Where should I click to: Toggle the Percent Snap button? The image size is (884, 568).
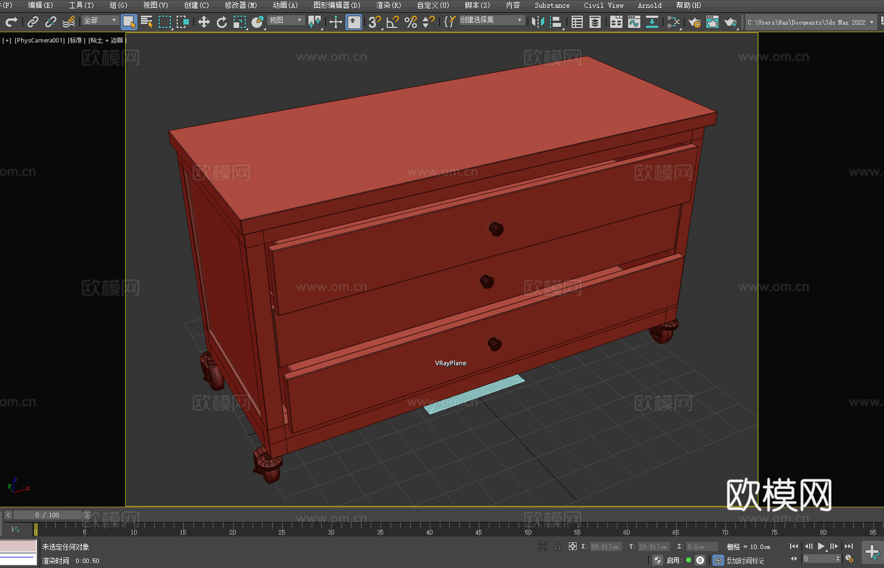411,22
